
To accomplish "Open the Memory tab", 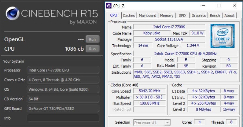I will point(167,15).
